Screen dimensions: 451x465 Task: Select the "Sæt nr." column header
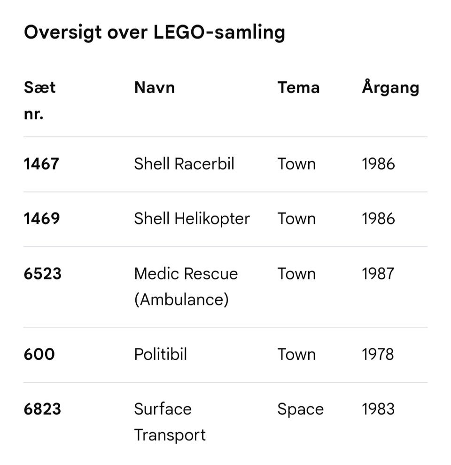click(40, 100)
